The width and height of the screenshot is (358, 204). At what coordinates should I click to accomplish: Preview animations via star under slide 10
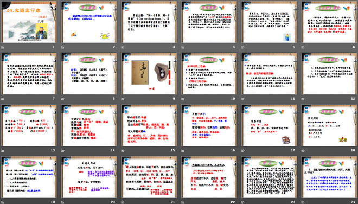coord(183,99)
